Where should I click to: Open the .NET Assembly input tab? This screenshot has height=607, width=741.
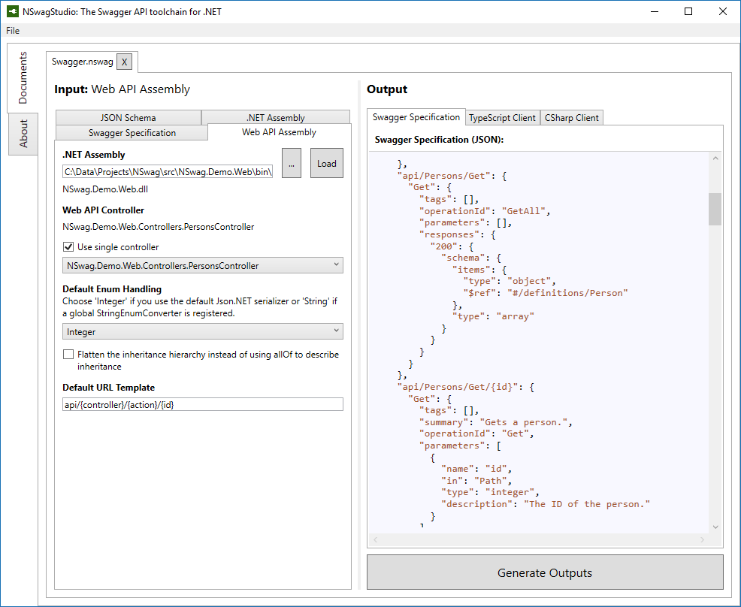click(276, 118)
